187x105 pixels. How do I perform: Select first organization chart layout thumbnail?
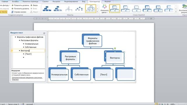tap(47, 8)
